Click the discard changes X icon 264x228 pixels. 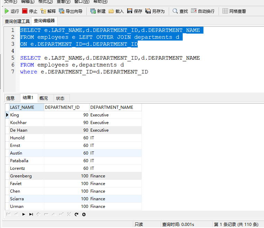click(x=69, y=214)
